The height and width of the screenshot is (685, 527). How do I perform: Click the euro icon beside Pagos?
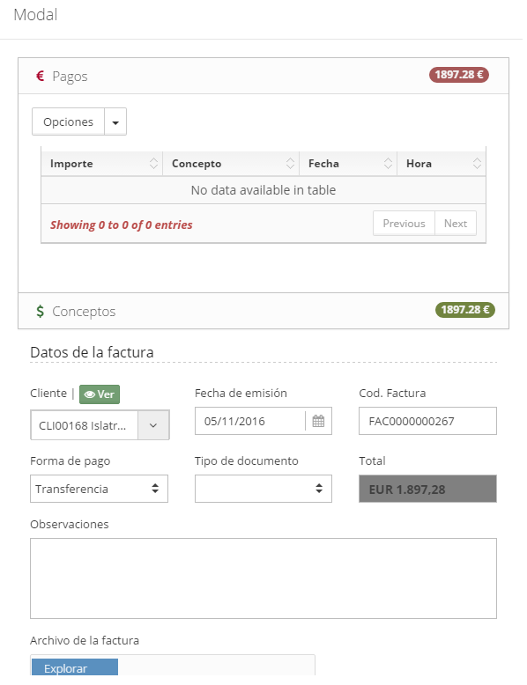pyautogui.click(x=40, y=76)
